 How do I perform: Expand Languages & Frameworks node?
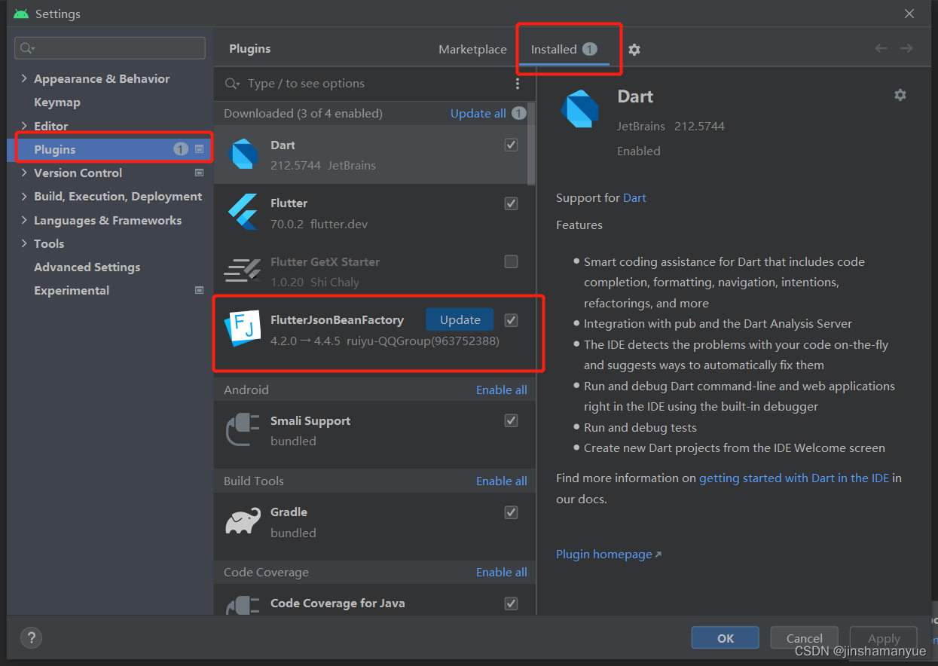point(24,220)
